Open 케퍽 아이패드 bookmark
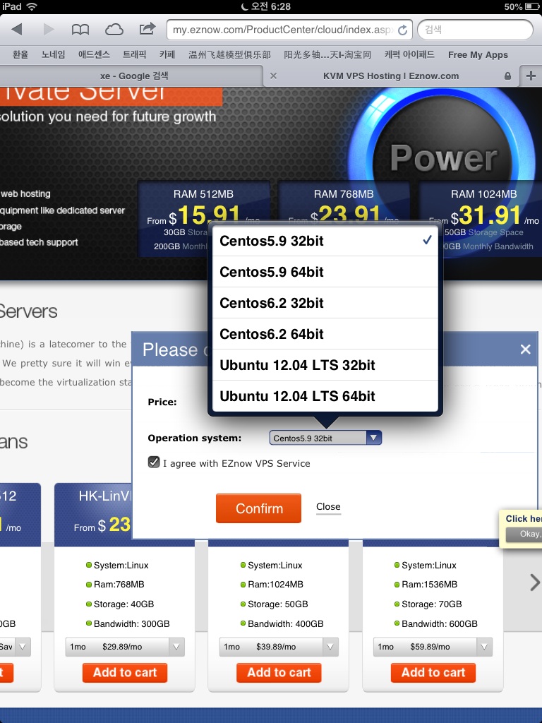The height and width of the screenshot is (723, 542). 409,54
